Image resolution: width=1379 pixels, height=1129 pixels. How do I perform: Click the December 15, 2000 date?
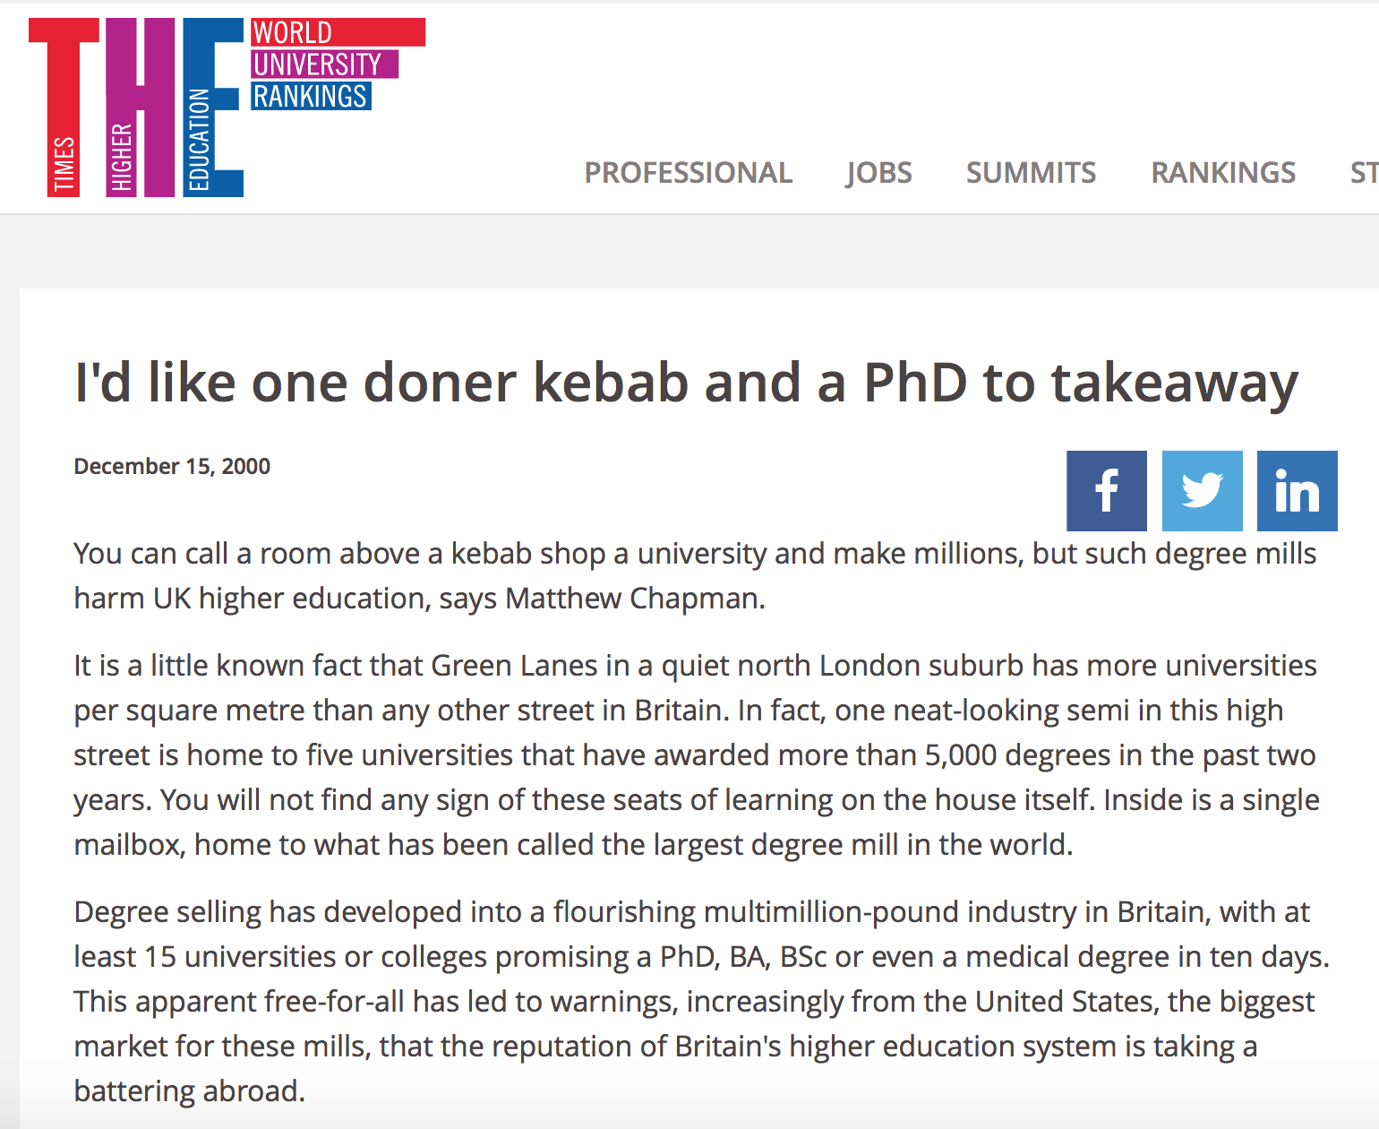coord(172,466)
